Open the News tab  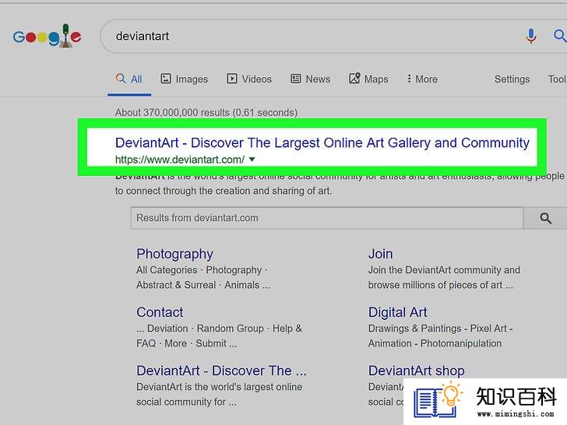coord(311,79)
